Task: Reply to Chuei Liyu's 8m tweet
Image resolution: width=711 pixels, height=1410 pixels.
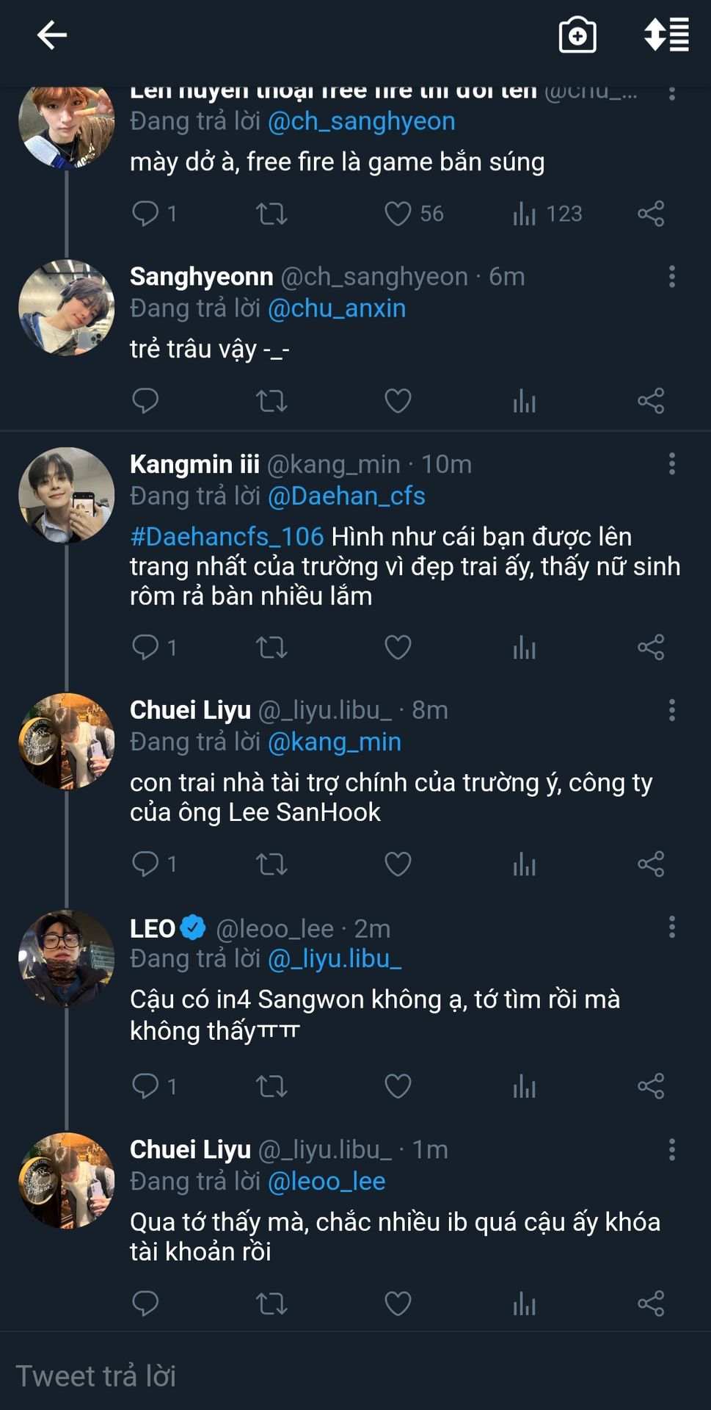Action: coord(145,864)
